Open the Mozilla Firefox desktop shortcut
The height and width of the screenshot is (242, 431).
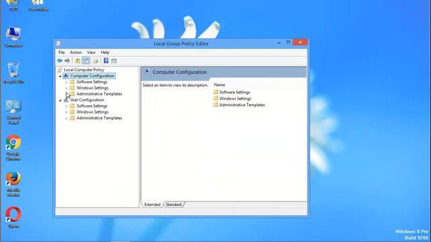pyautogui.click(x=13, y=184)
